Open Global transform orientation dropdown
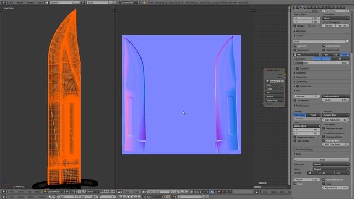Viewport: 354px width, 199px height. (x=92, y=192)
